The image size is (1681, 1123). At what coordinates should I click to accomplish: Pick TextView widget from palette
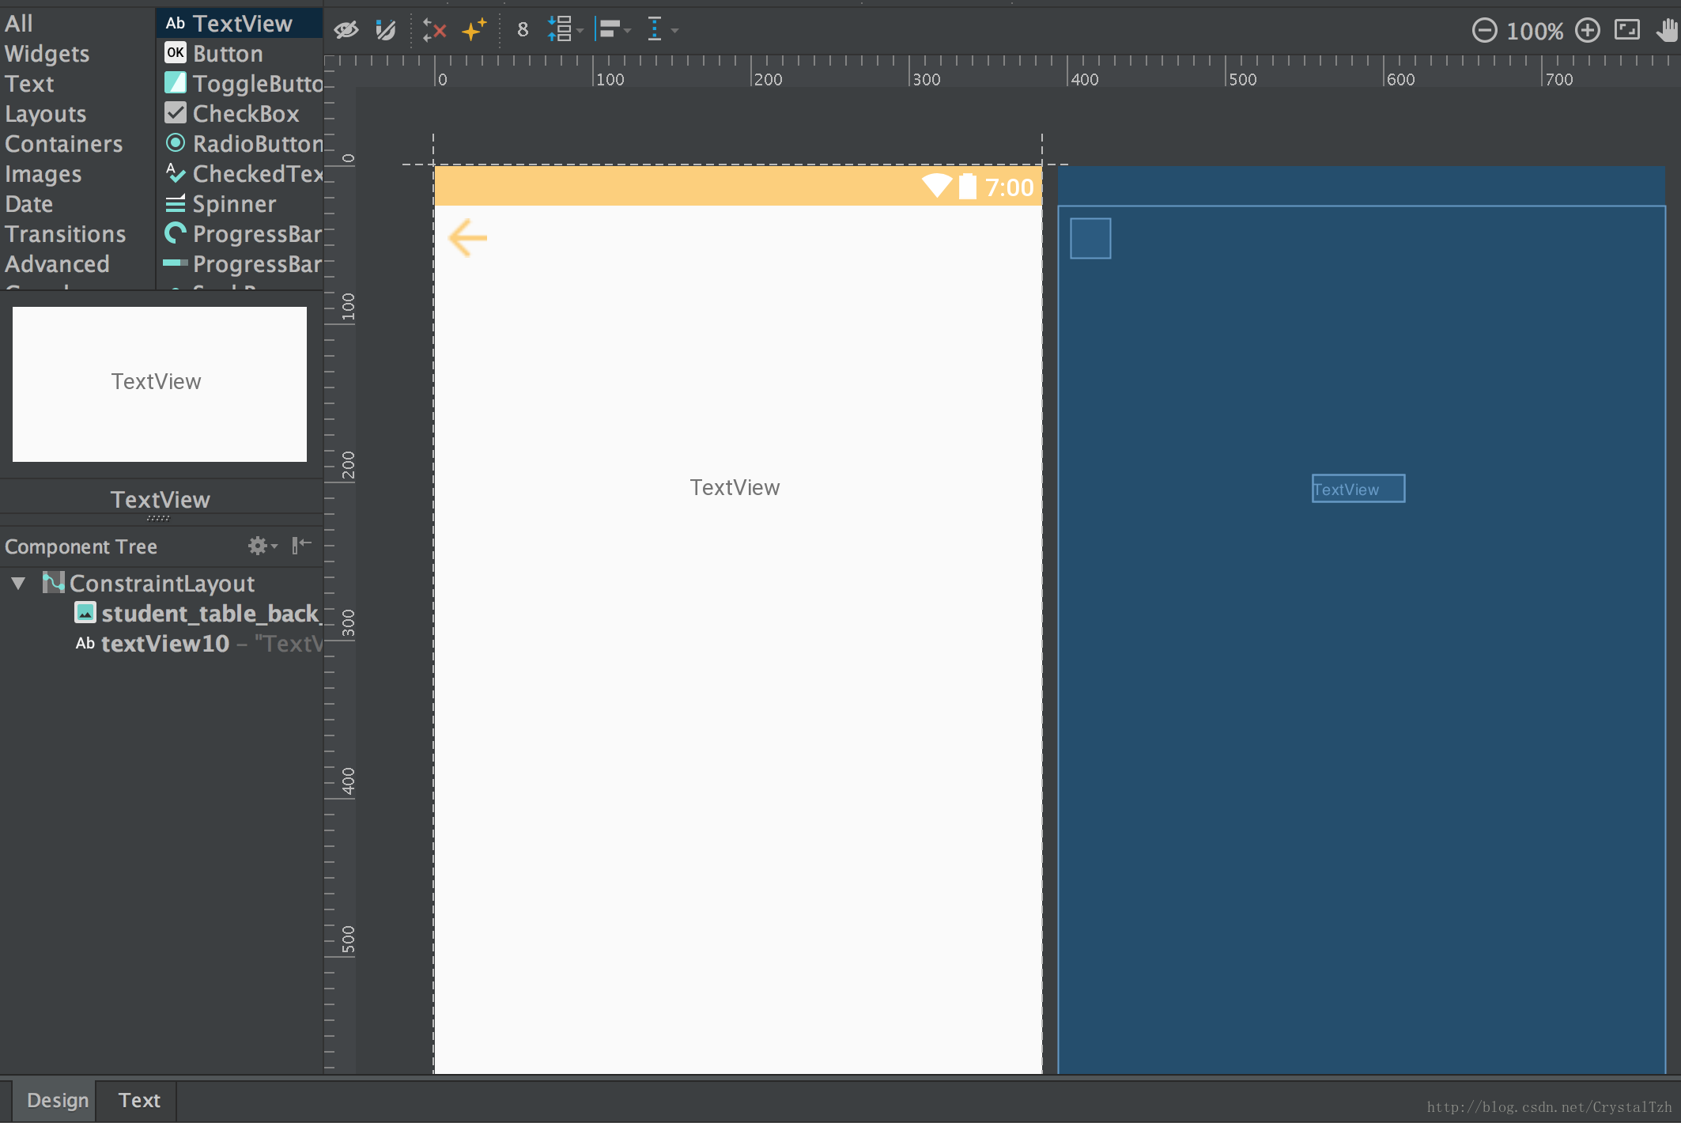(240, 24)
